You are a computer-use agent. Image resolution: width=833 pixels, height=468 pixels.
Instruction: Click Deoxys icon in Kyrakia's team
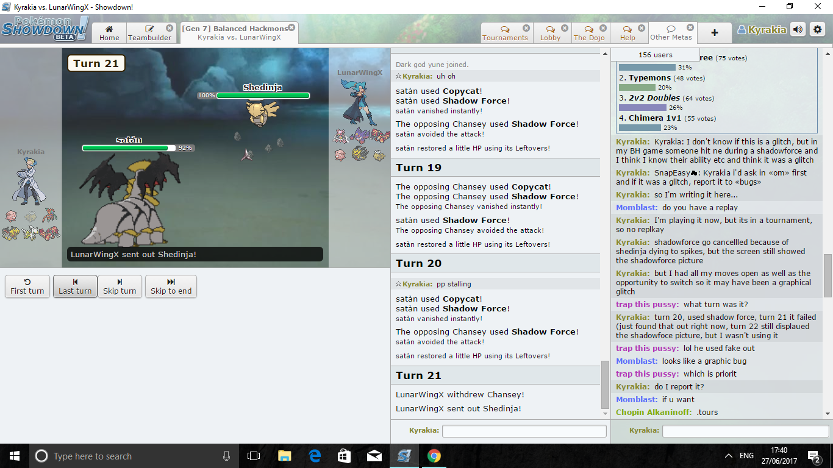(x=50, y=216)
